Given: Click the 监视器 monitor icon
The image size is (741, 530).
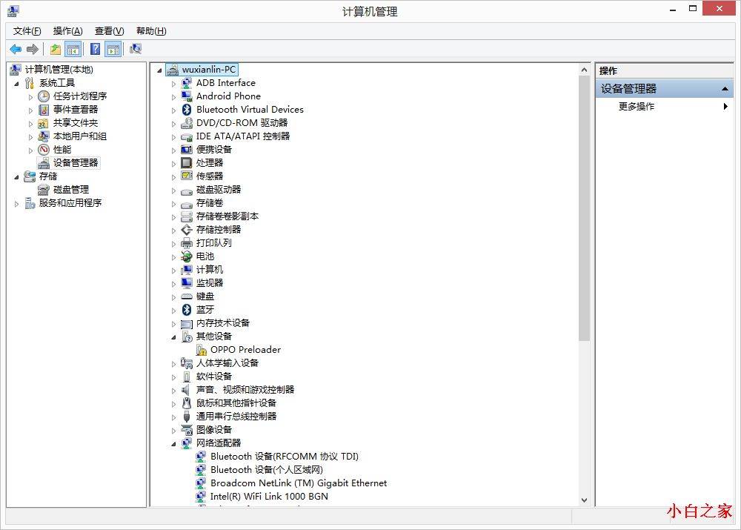Looking at the screenshot, I should click(x=187, y=283).
